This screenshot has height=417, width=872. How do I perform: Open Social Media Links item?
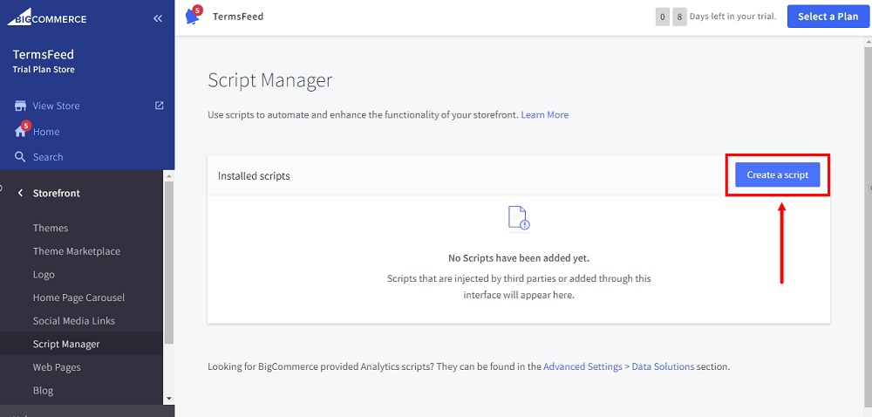coord(74,321)
